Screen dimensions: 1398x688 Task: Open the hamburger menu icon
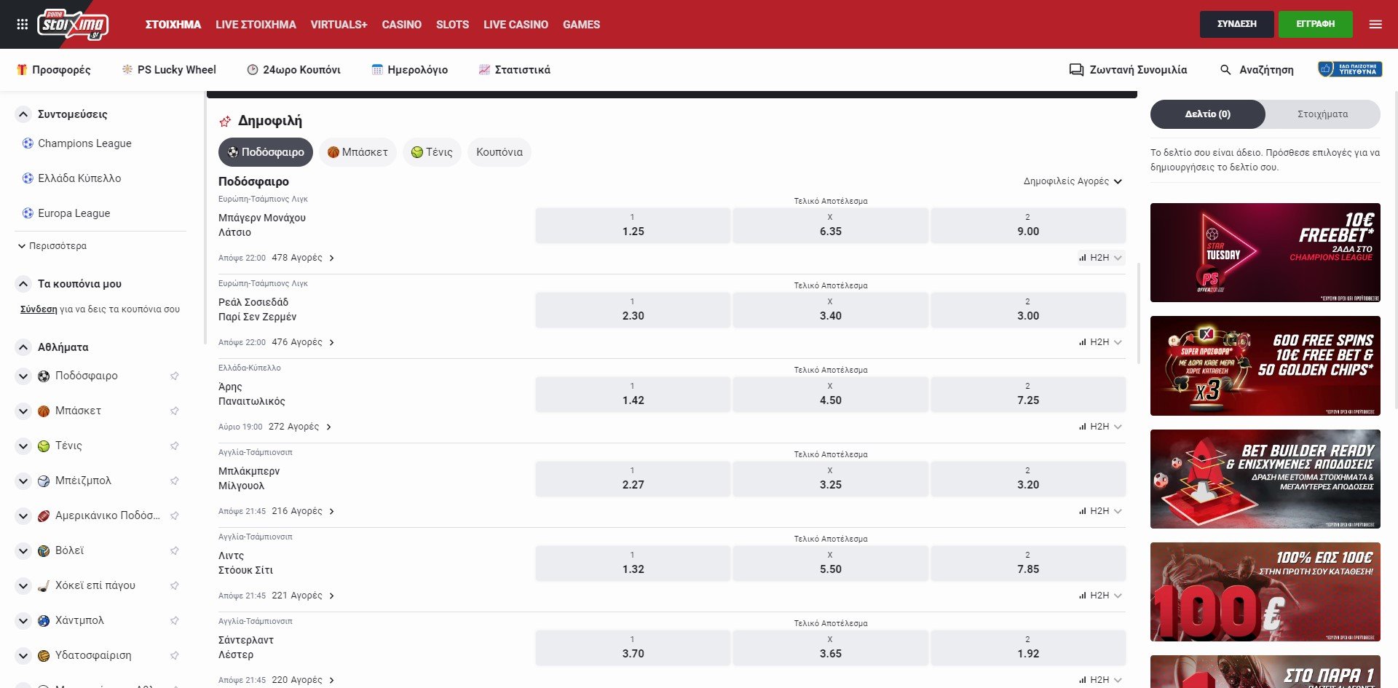[x=1375, y=24]
